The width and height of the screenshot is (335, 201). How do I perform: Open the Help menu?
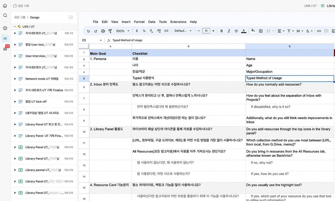(x=193, y=22)
